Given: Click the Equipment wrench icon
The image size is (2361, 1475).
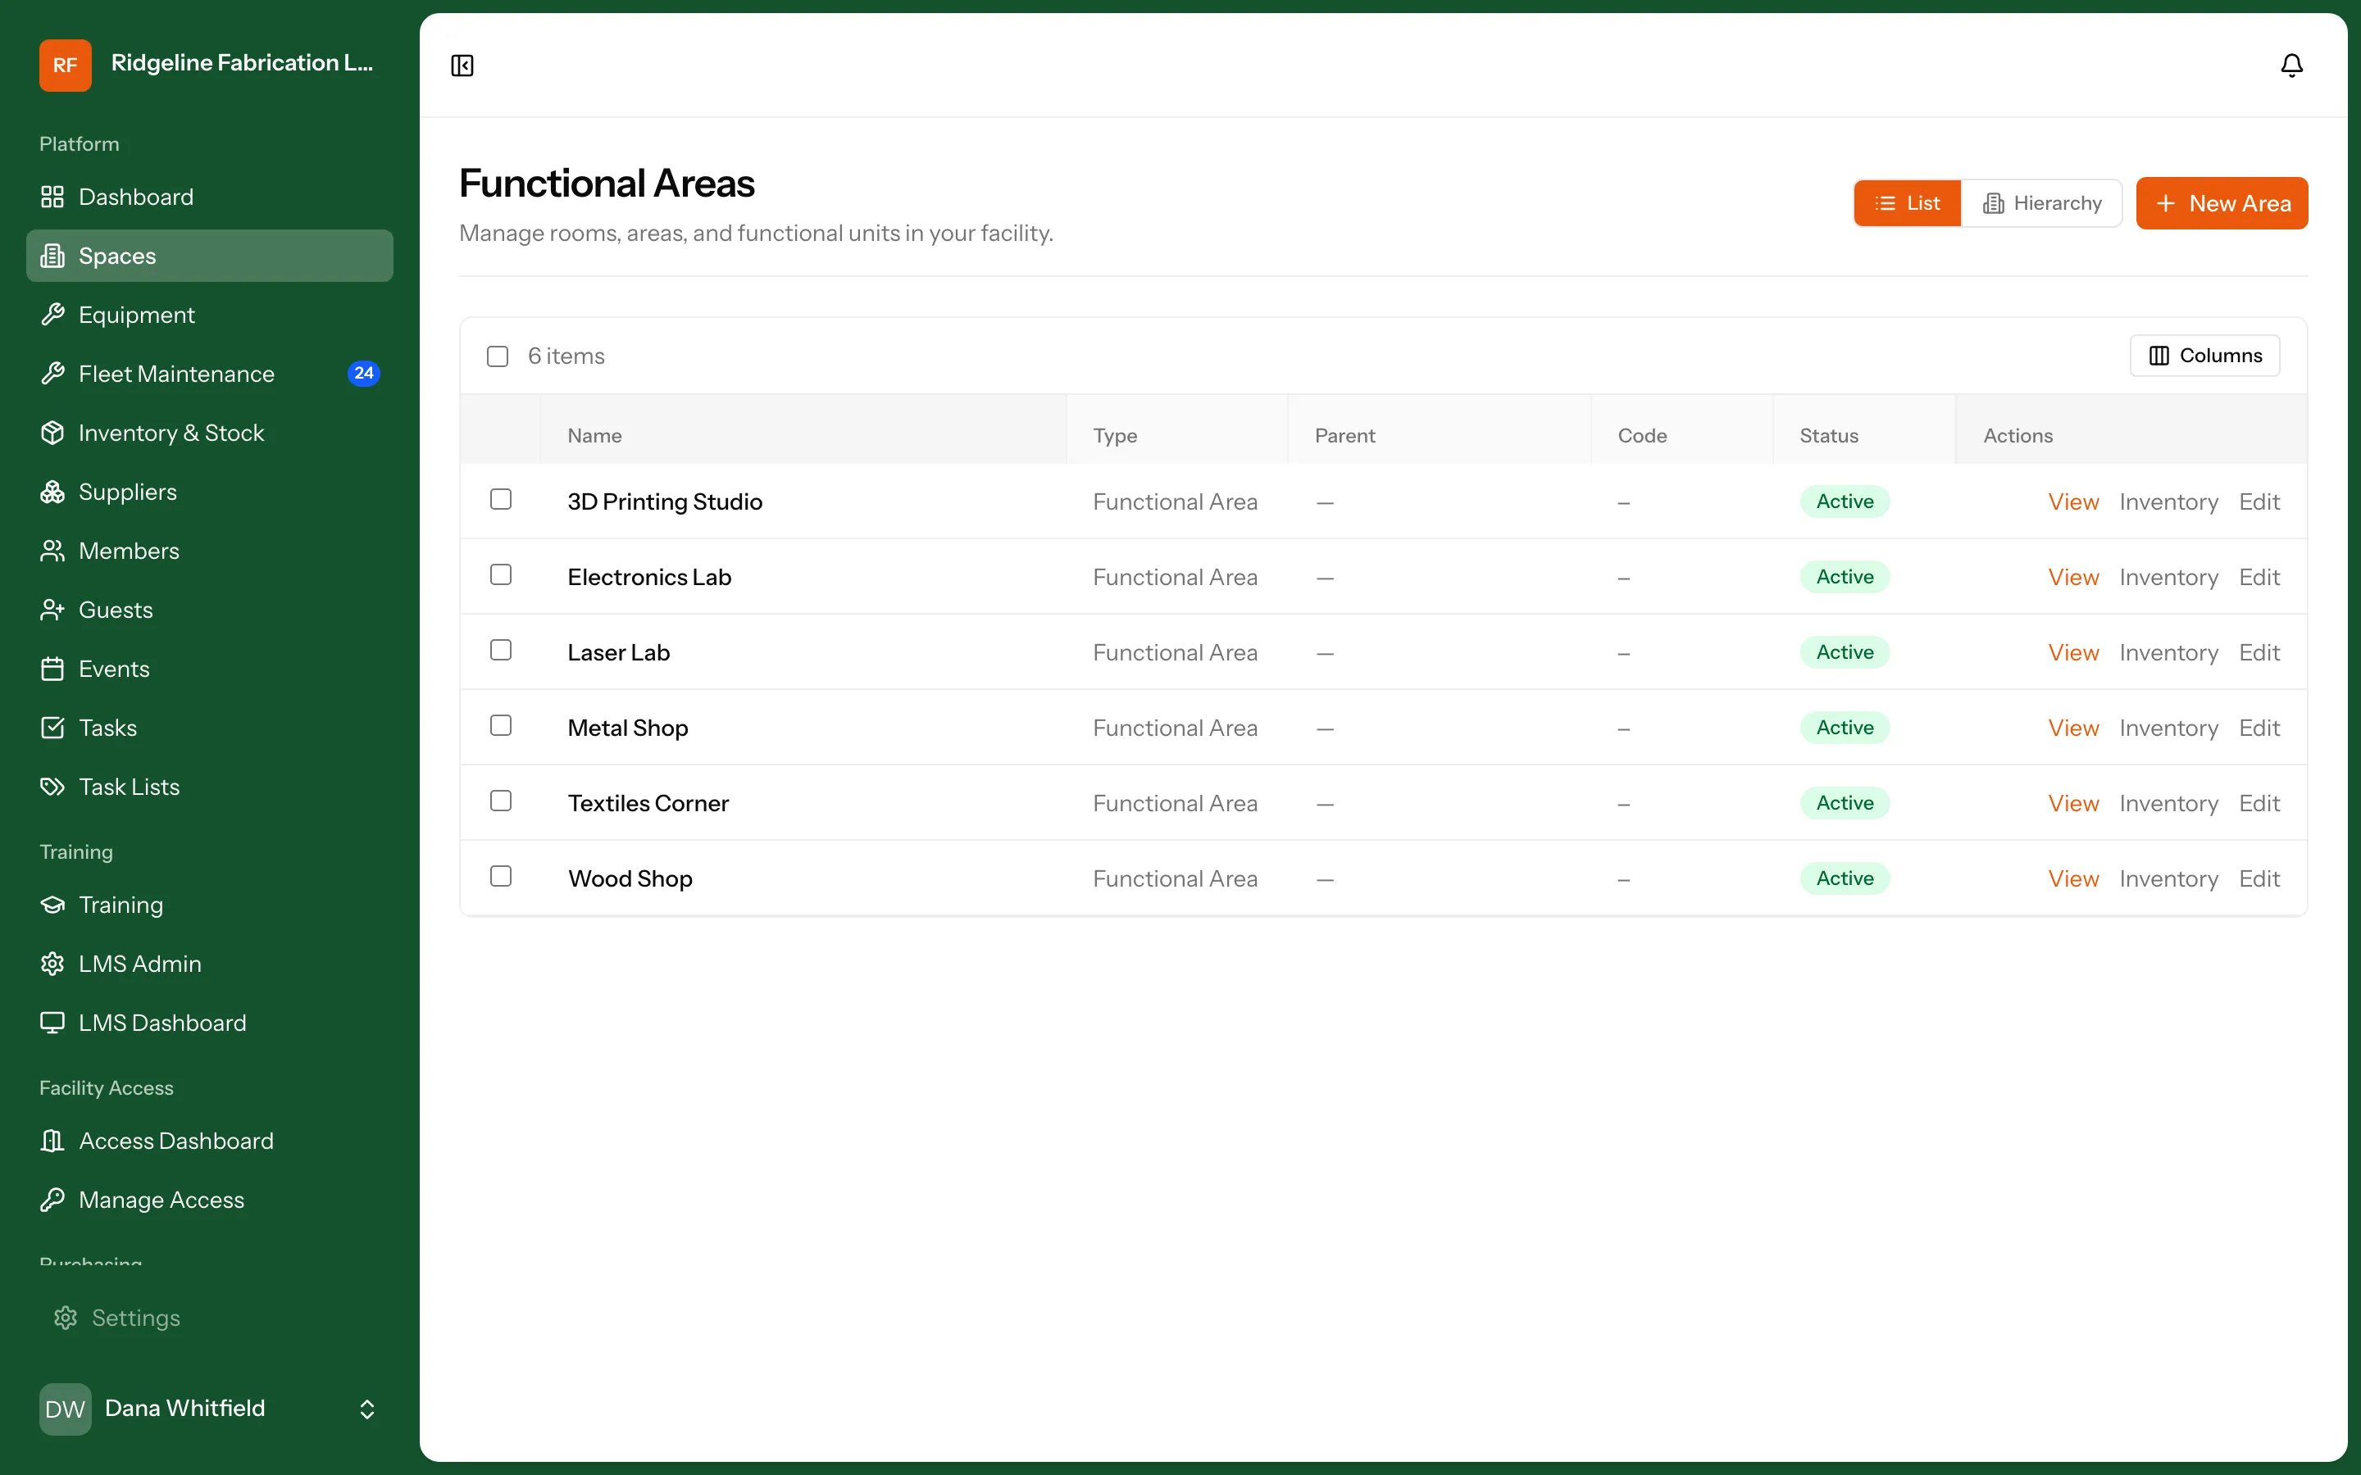Looking at the screenshot, I should [52, 315].
